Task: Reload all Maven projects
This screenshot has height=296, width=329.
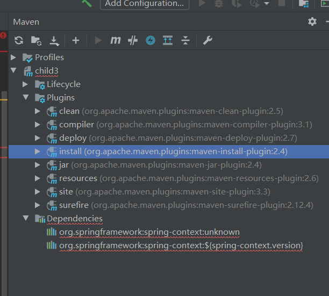Action: coord(19,40)
